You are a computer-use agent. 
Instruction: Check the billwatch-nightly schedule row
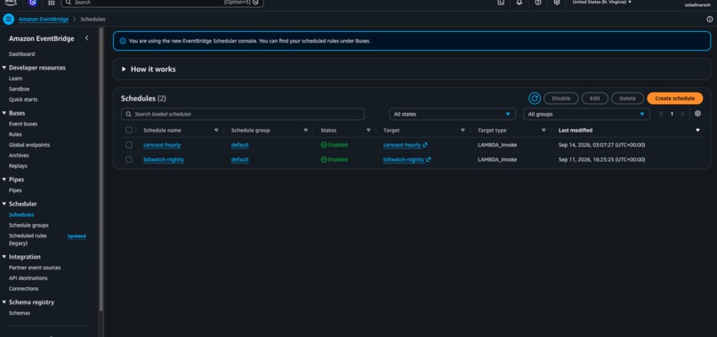point(128,159)
